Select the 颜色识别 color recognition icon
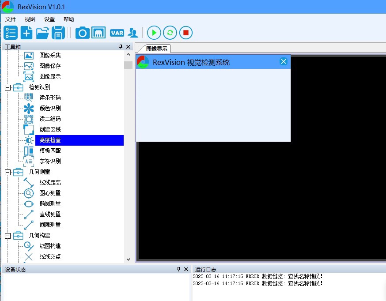Viewport: 386px width, 301px height. click(x=29, y=108)
